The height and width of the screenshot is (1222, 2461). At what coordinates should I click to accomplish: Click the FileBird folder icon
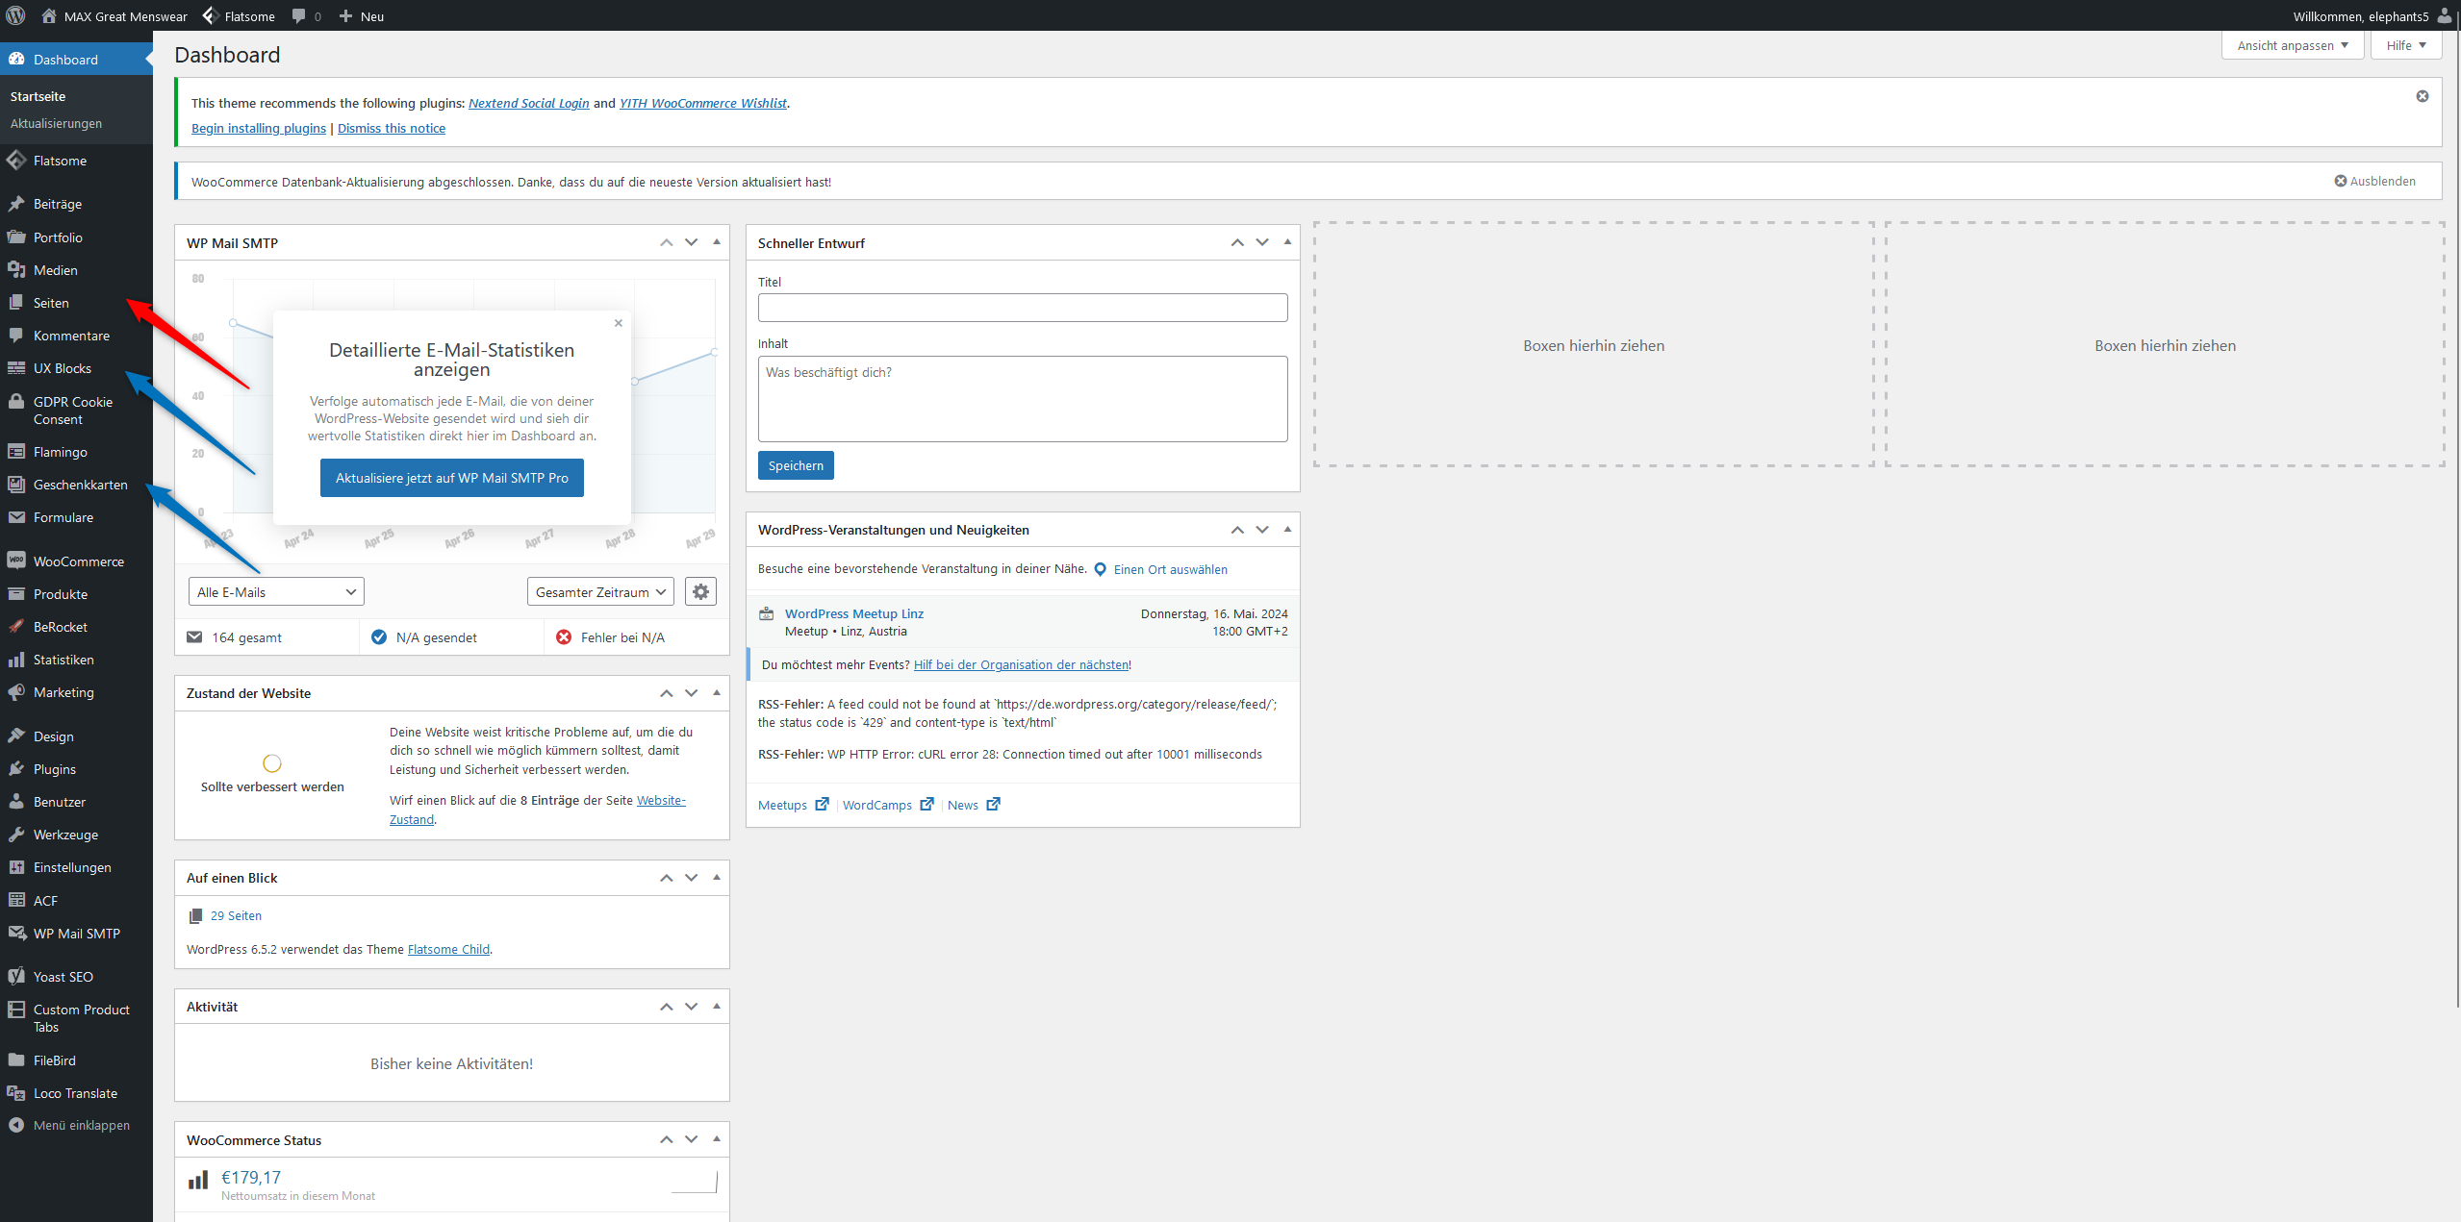(16, 1060)
